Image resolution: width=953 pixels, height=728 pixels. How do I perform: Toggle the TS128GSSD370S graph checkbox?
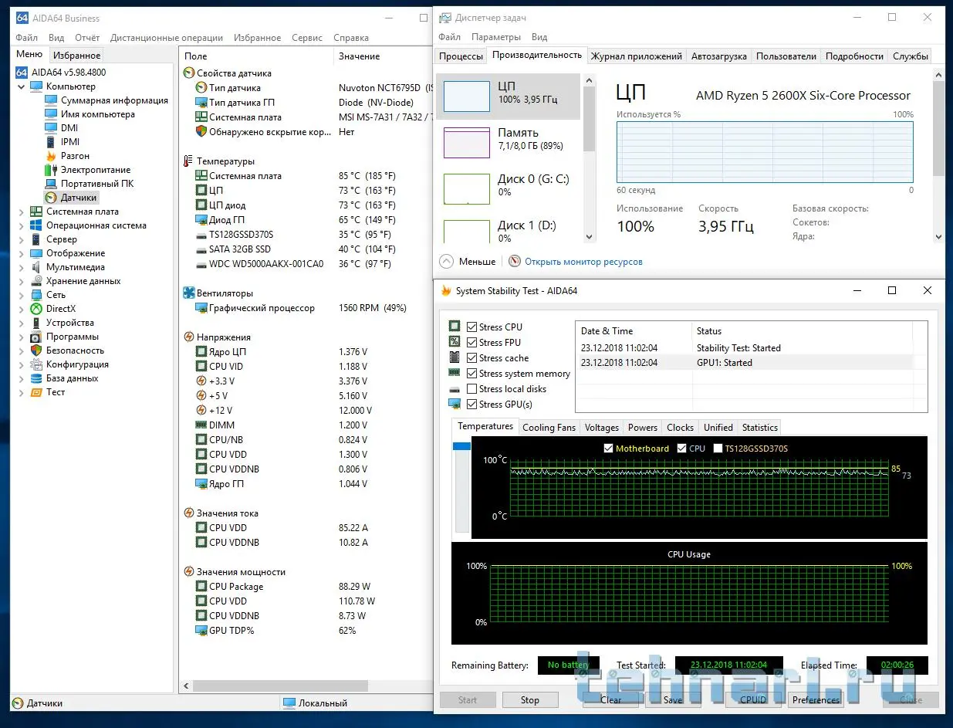tap(718, 449)
